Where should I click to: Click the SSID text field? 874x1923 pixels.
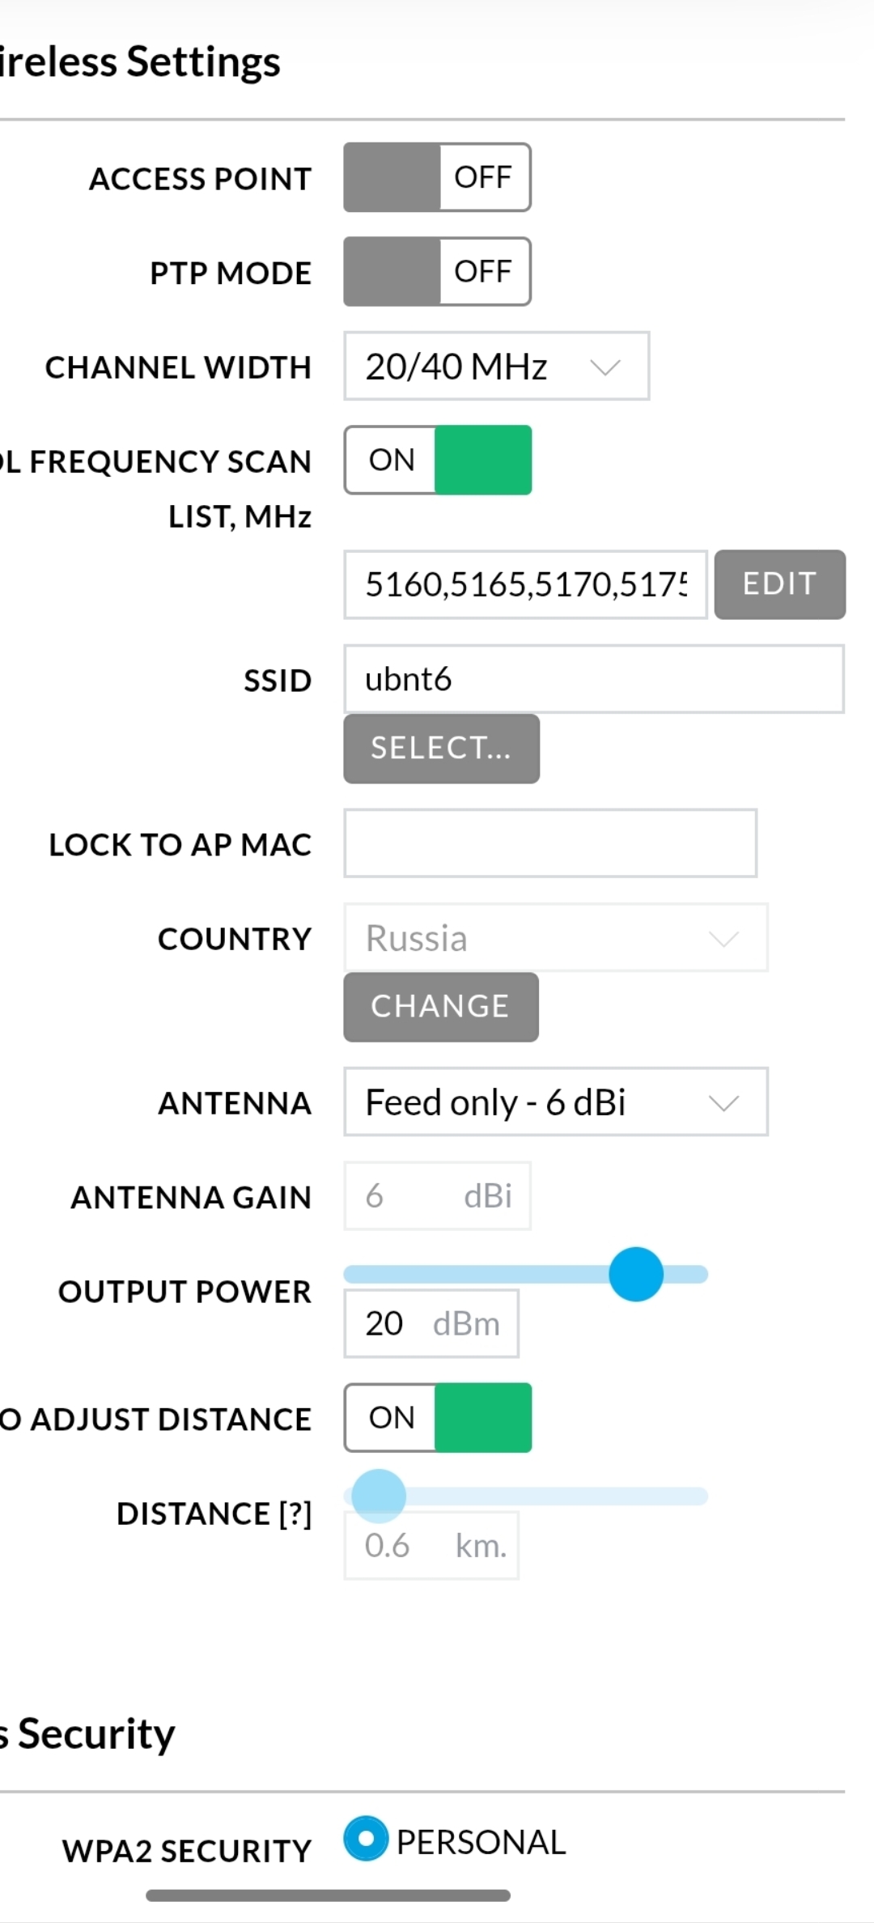tap(593, 679)
